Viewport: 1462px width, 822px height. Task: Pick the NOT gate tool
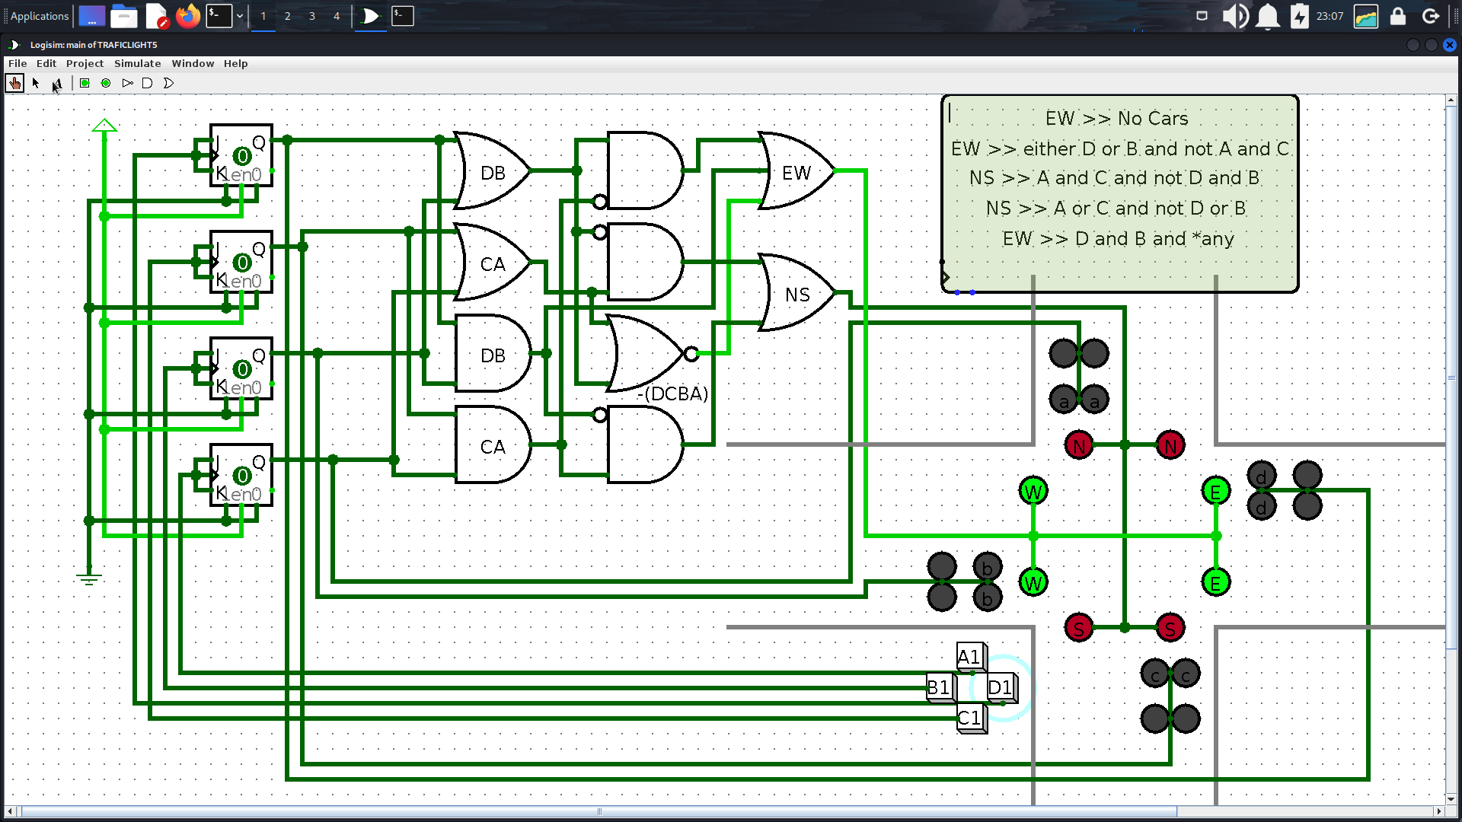[127, 83]
